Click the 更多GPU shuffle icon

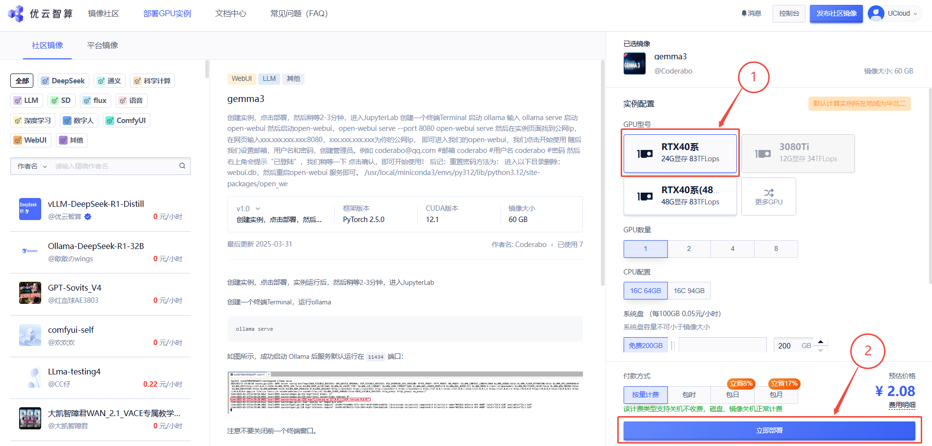[769, 192]
